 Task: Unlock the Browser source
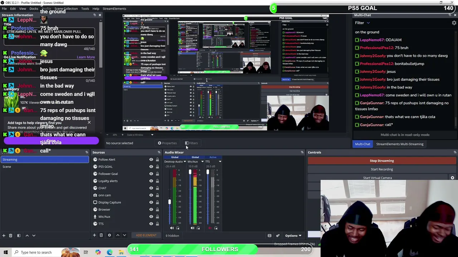point(157,210)
